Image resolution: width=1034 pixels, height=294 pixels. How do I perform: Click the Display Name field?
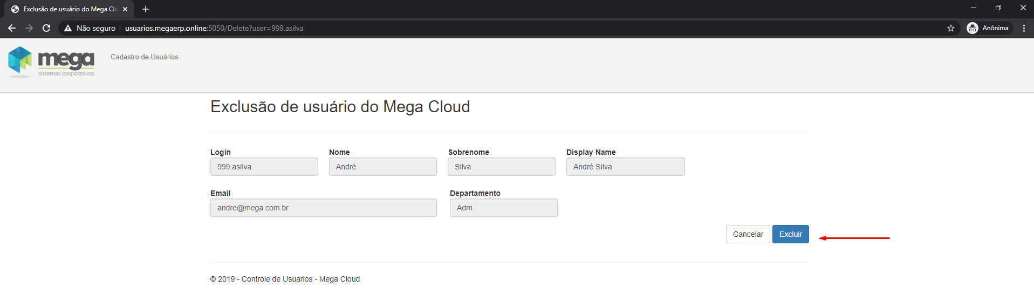click(625, 167)
